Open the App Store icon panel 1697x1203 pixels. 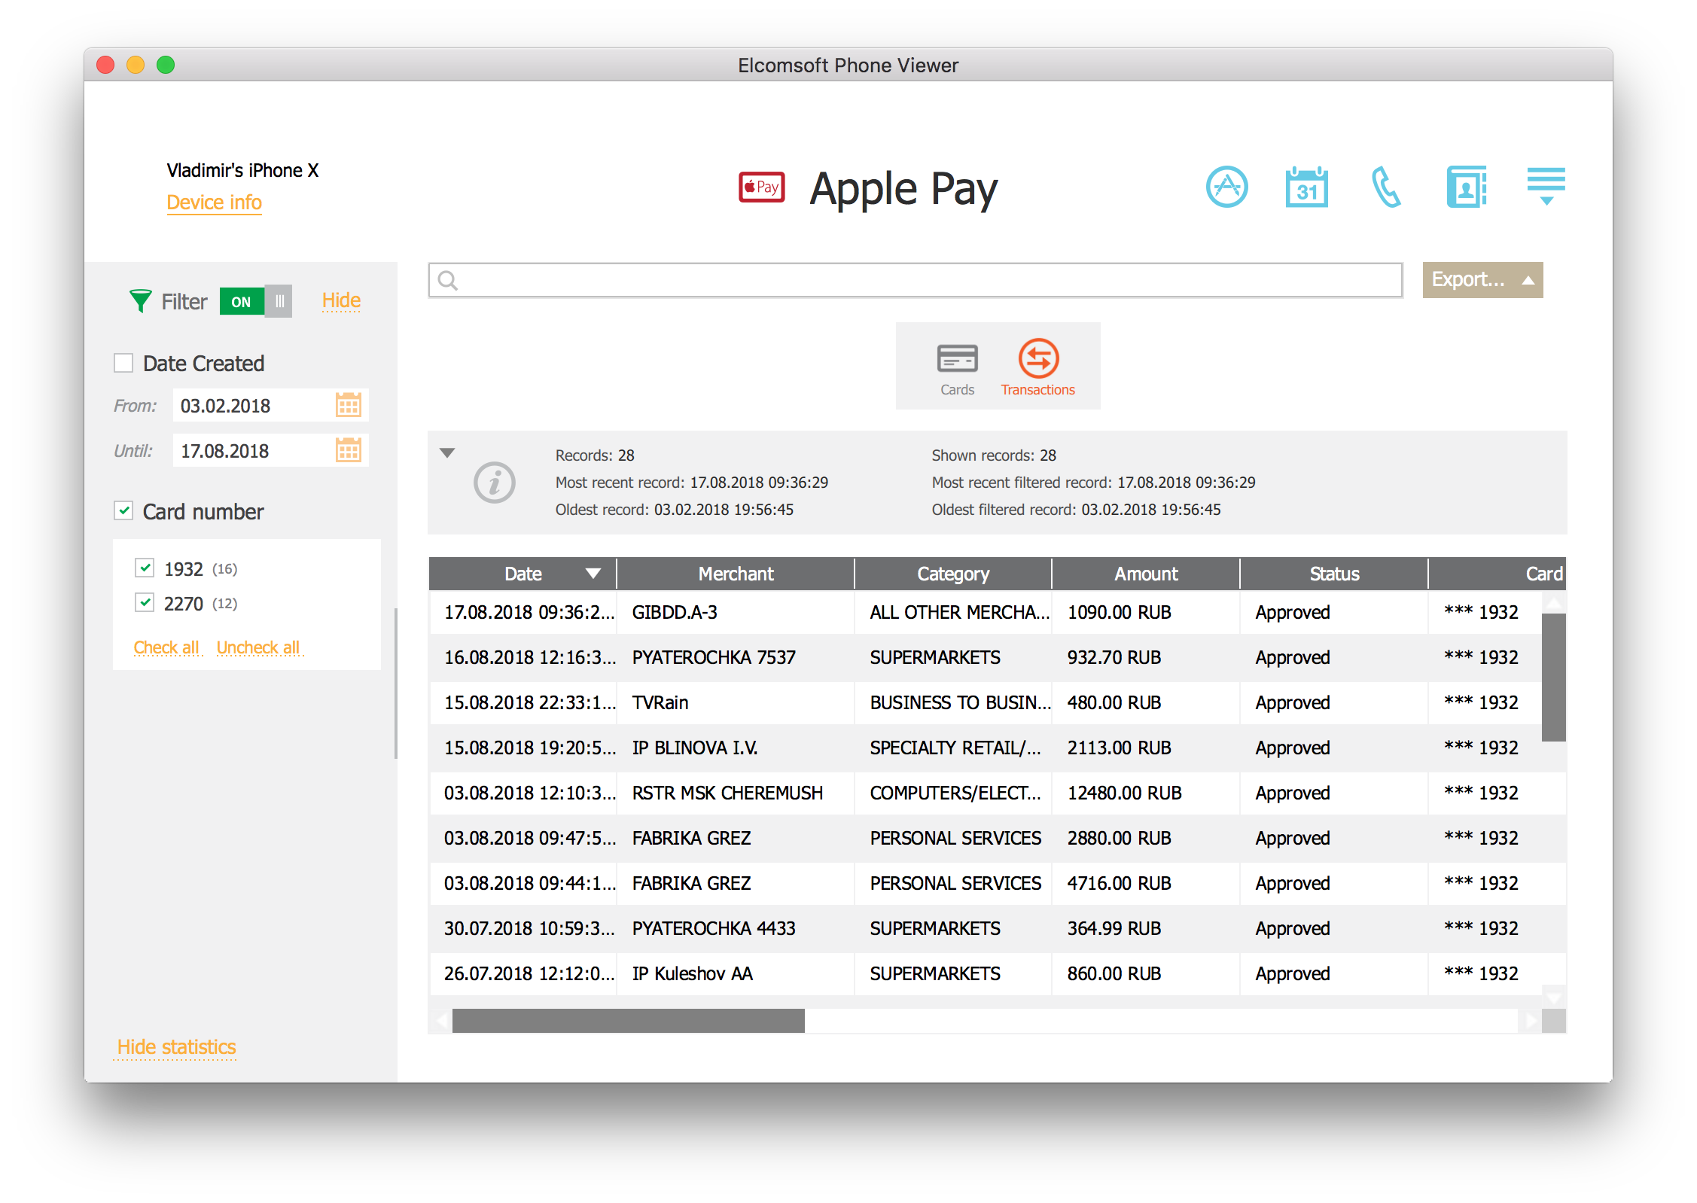click(1229, 185)
